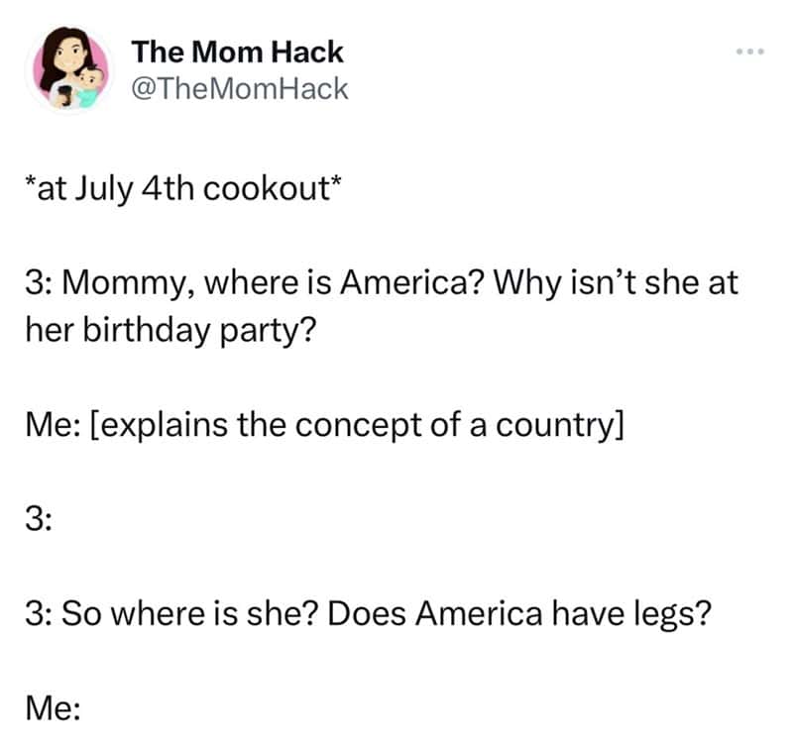This screenshot has width=793, height=749.
Task: Select the '*at July 4th cookout*' line
Action: tap(183, 189)
